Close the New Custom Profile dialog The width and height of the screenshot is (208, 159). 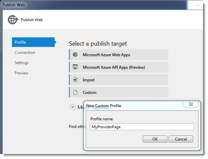pos(191,104)
